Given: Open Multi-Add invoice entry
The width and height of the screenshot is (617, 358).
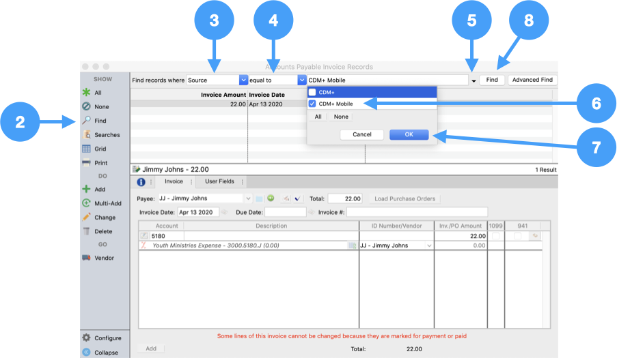Looking at the screenshot, I should pos(87,203).
